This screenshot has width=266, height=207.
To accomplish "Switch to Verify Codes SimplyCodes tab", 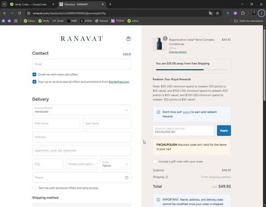I will coord(30,5).
